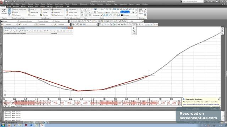Open the Points dropdown in the ribbon
The image size is (227, 127).
(x=16, y=12)
